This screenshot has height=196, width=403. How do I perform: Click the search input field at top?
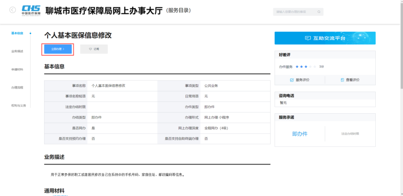click(295, 12)
